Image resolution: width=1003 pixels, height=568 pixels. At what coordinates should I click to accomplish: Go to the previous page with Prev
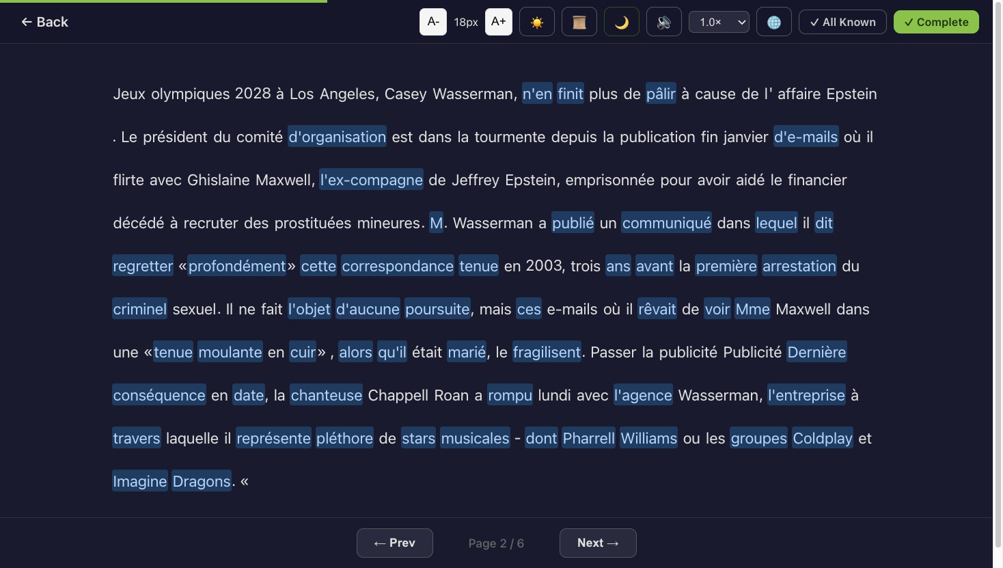pyautogui.click(x=394, y=543)
